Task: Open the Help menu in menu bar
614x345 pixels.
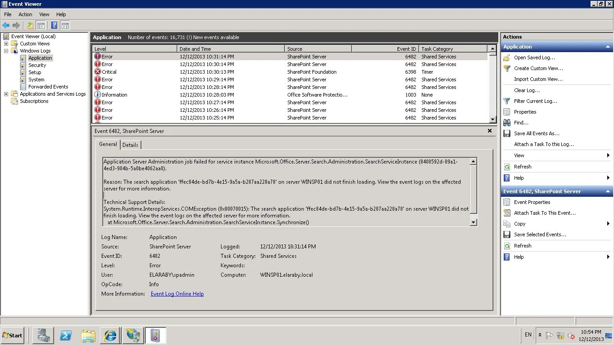Action: pos(61,14)
